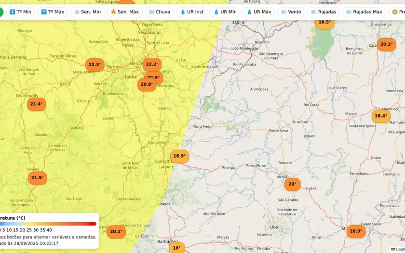The width and height of the screenshot is (405, 253).
Task: Click the 23.3° station marker near Betim
Action: tap(94, 65)
